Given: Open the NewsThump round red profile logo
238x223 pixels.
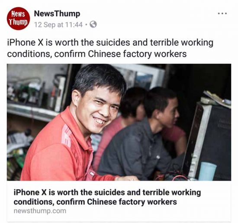Looking at the screenshot, I should coord(18,19).
